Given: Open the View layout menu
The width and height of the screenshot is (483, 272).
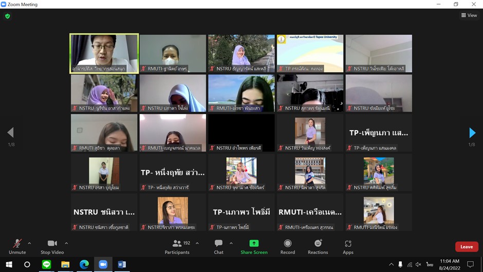Looking at the screenshot, I should click(469, 15).
